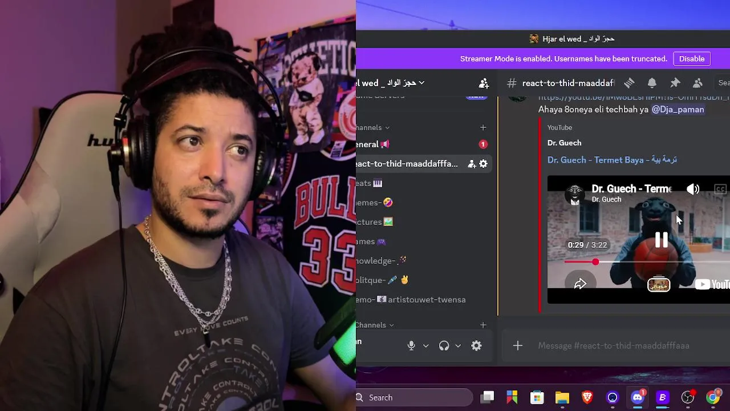Open headphone output options arrow

pos(458,345)
